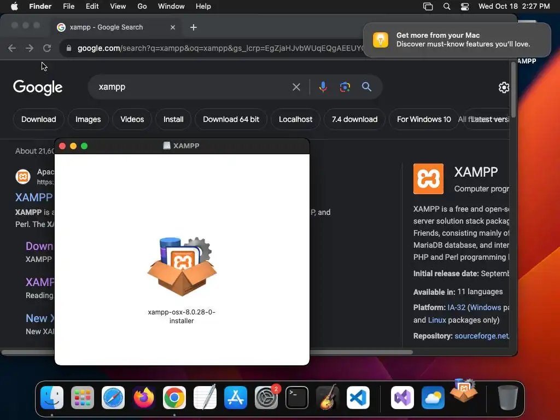Select the Localhost filter chip
This screenshot has height=420, width=560.
click(296, 119)
